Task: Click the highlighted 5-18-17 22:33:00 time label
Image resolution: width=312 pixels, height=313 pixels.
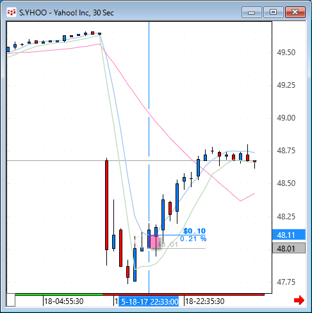Action: click(x=149, y=301)
